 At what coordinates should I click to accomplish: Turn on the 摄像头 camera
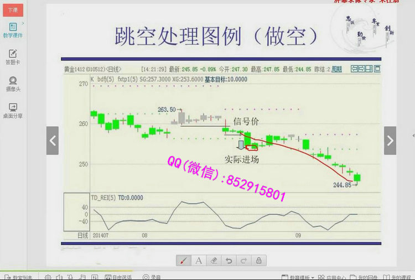point(12,84)
